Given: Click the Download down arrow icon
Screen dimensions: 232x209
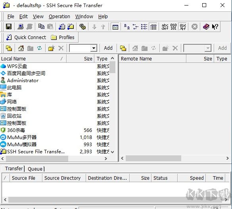Looking at the screenshot, I should click(94, 27).
